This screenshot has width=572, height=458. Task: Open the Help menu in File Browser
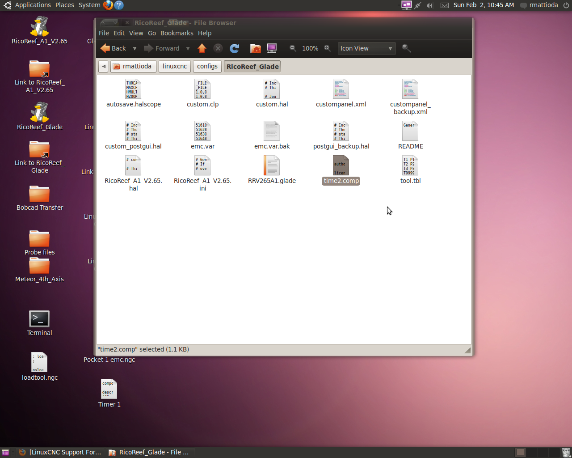(x=205, y=33)
